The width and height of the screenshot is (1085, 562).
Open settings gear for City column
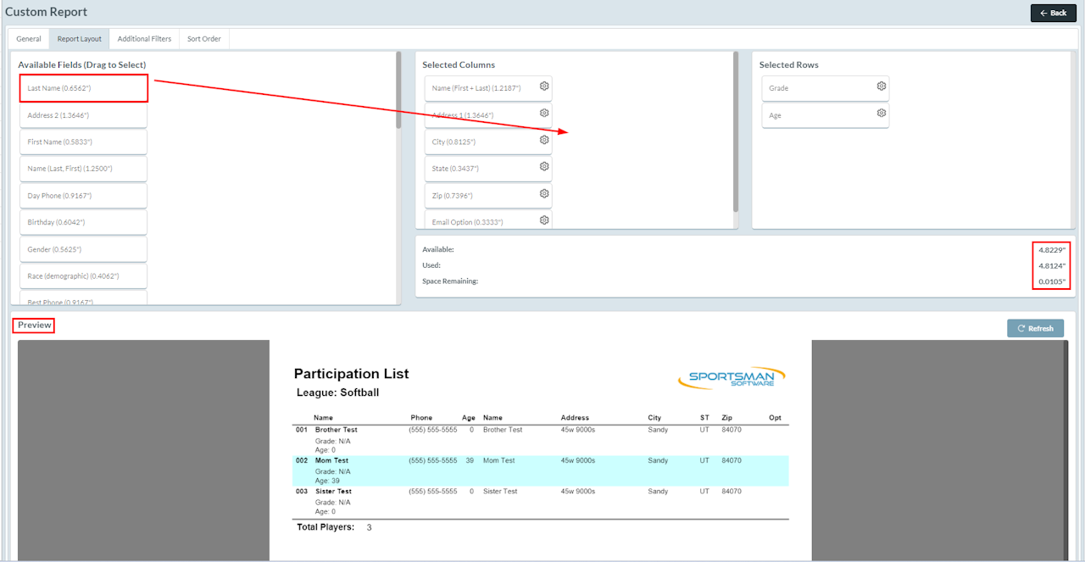click(x=544, y=140)
